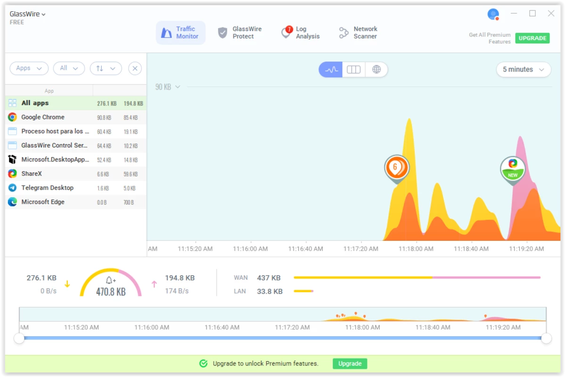This screenshot has height=377, width=565.
Task: Click the green UPGRADE button at top
Action: tap(532, 38)
